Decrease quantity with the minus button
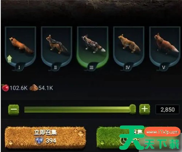The height and width of the screenshot is (152, 182). click(13, 110)
